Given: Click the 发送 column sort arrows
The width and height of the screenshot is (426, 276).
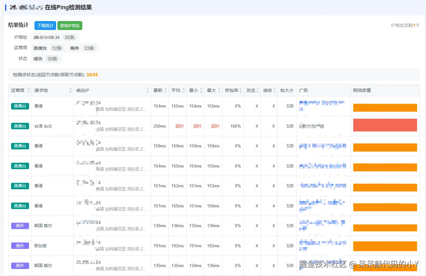Looking at the screenshot, I should click(258, 90).
